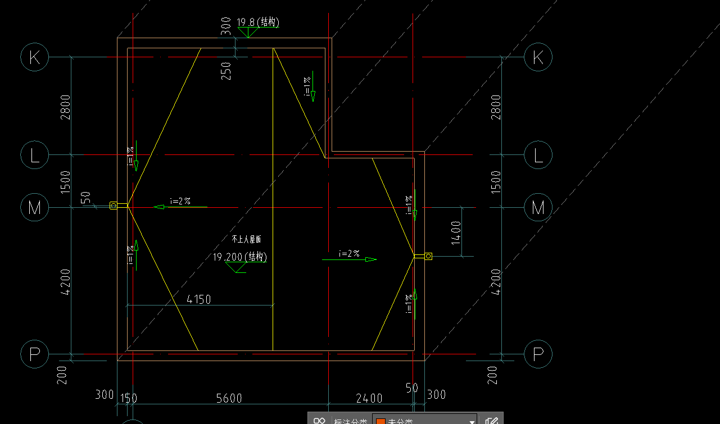Select the right roof drain symbol near 1400

coord(428,257)
